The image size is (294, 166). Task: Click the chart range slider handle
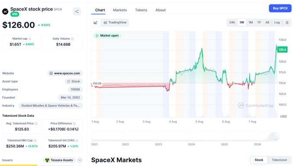[276, 136]
